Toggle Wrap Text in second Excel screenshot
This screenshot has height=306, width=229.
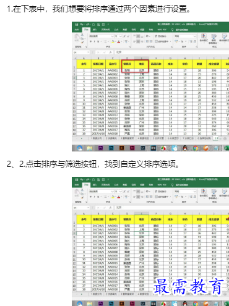pos(160,192)
